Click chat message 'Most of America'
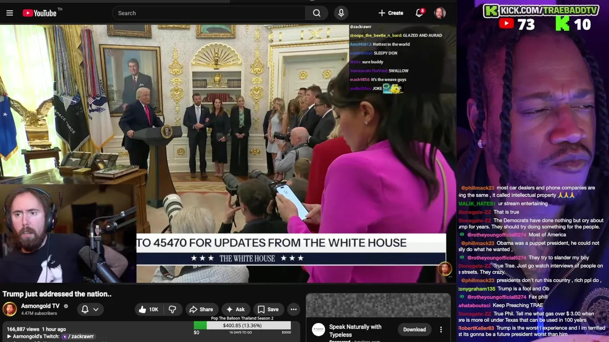609x342 pixels. [547, 235]
